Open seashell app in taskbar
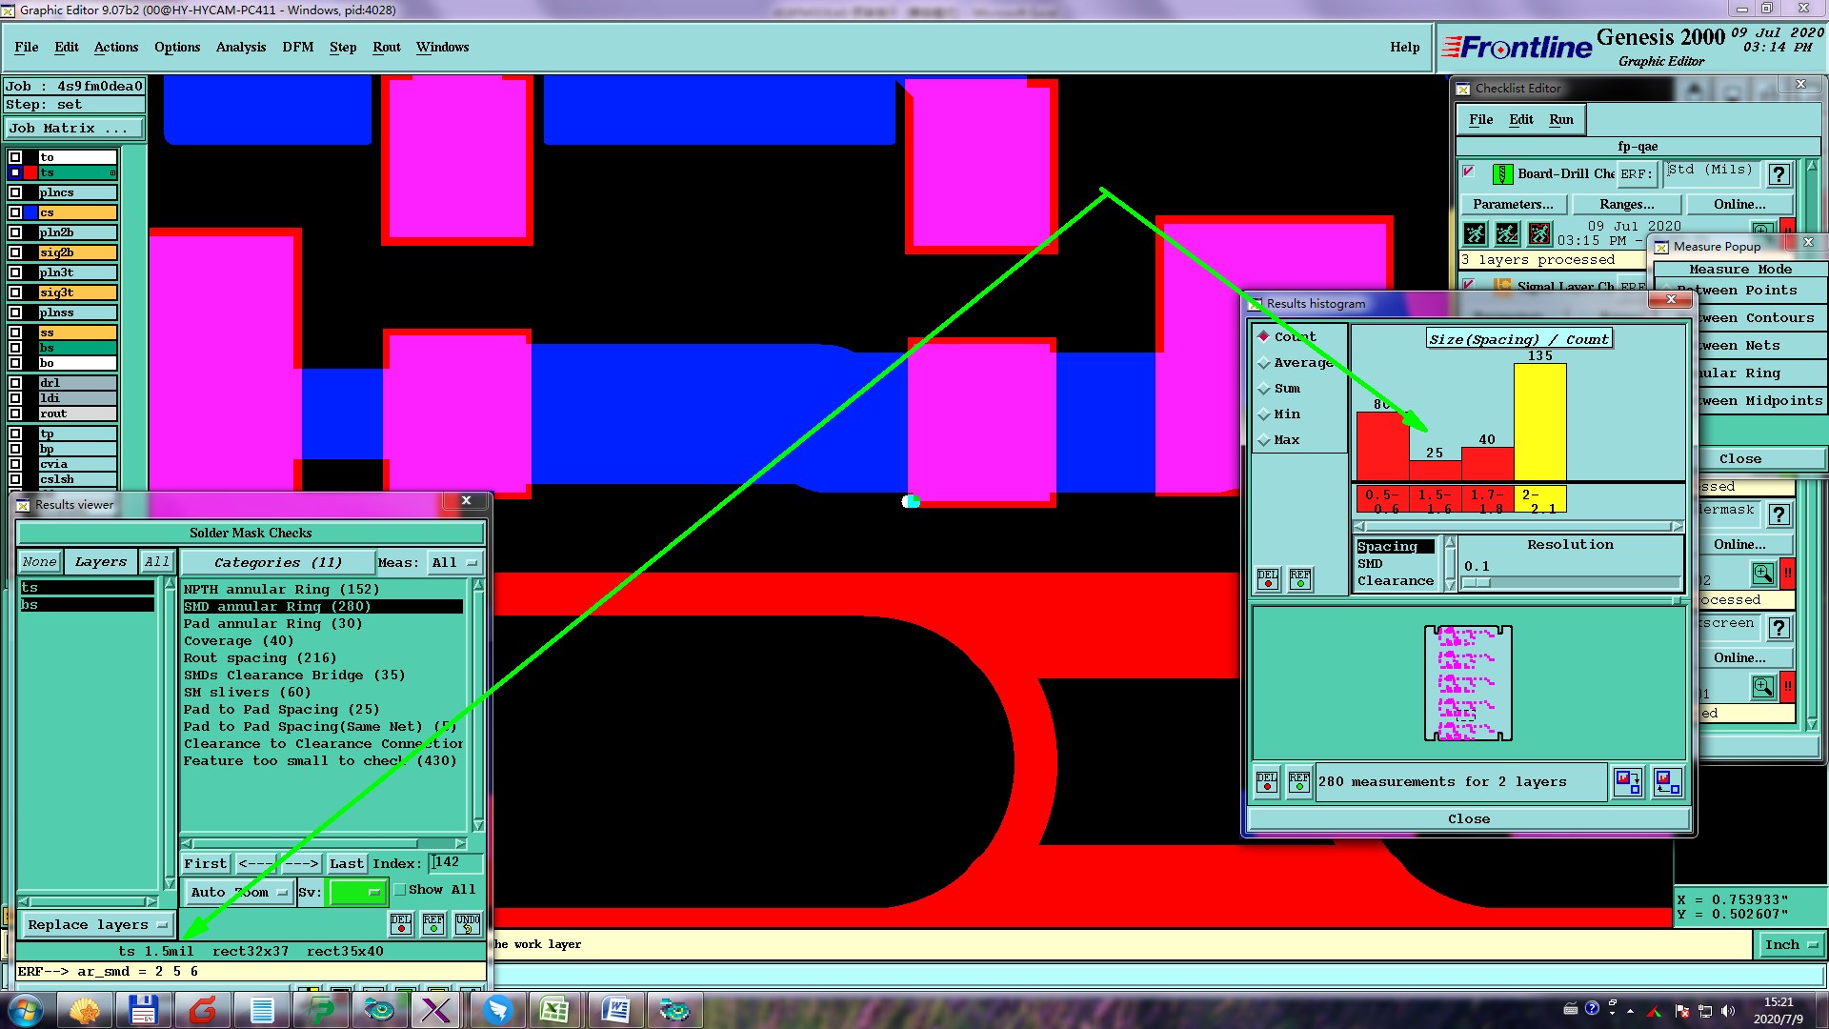Viewport: 1829px width, 1029px height. tap(85, 1010)
